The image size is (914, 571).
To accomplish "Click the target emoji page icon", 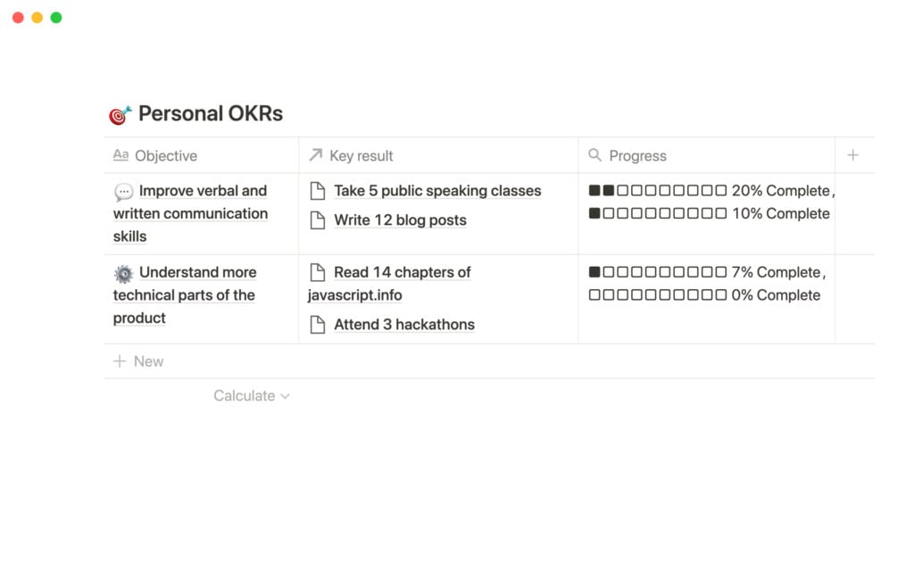I will pyautogui.click(x=117, y=113).
